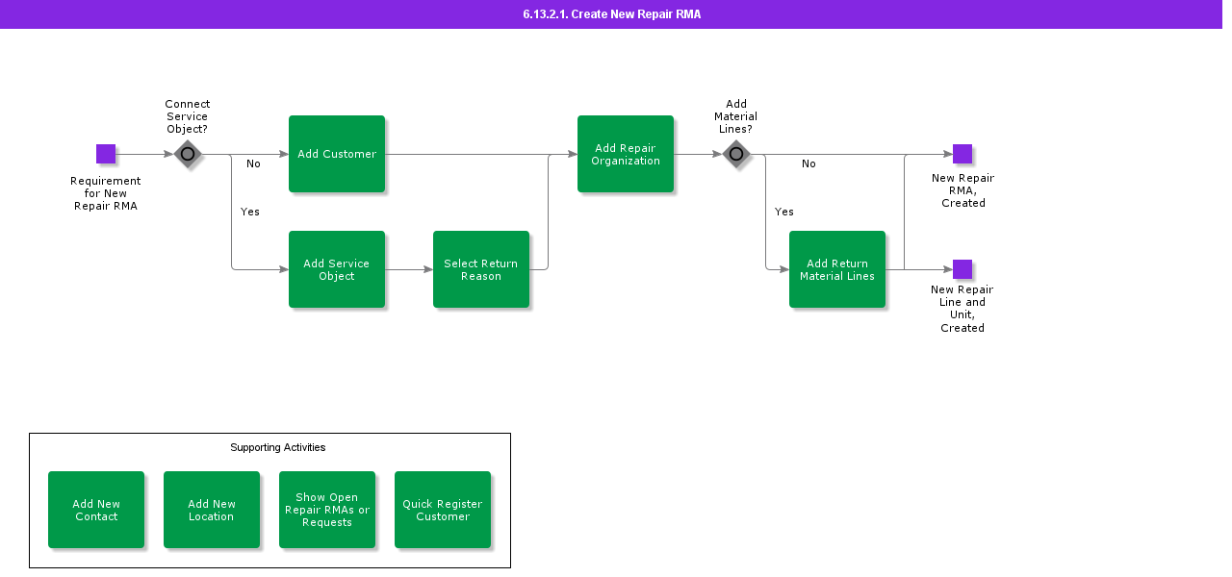Viewport: 1232px width, 577px height.
Task: Open the Quick Register Customer activity
Action: [x=443, y=510]
